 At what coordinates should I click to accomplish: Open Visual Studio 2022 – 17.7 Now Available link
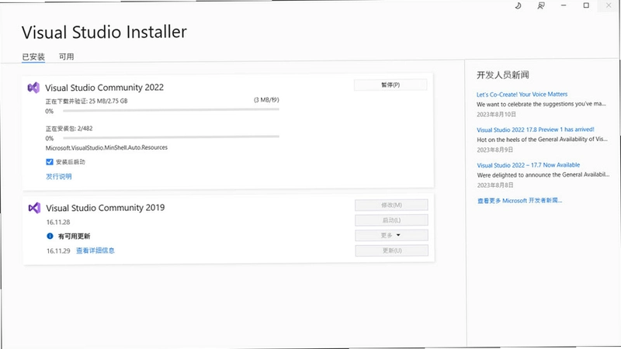coord(529,165)
